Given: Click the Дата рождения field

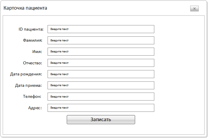Looking at the screenshot, I should [101, 74].
